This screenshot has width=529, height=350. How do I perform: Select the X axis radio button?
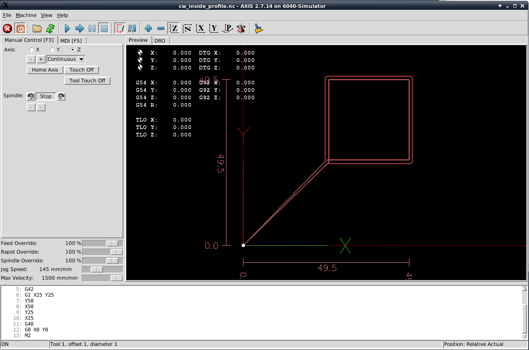32,50
